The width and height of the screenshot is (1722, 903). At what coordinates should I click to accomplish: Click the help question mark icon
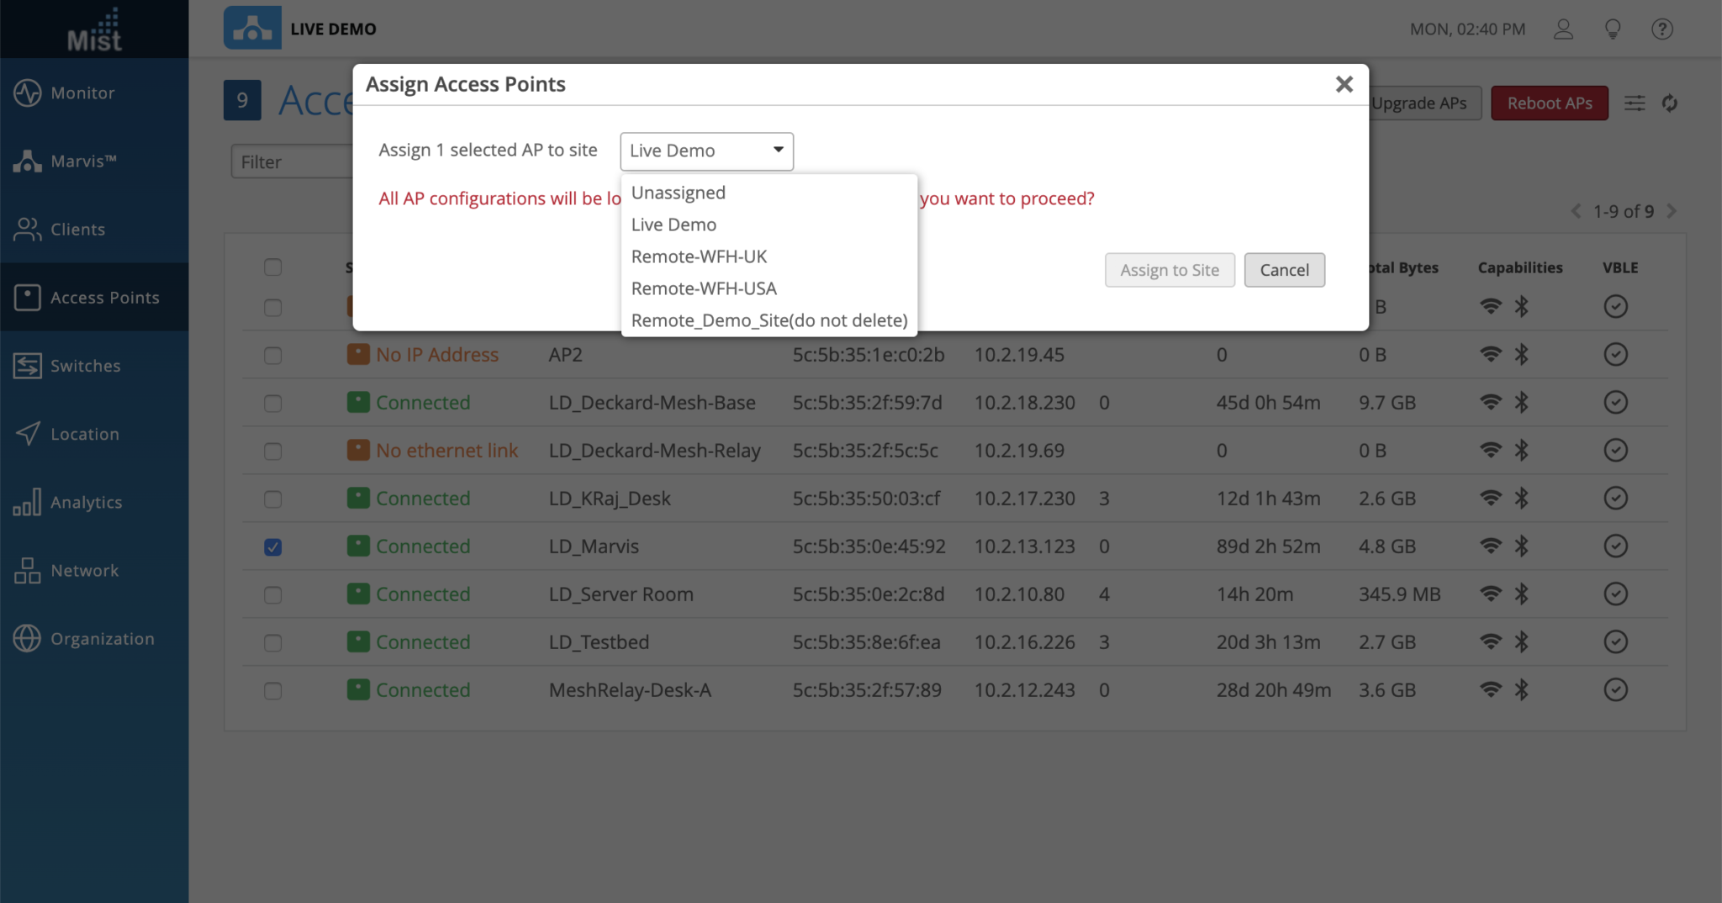[x=1661, y=29]
